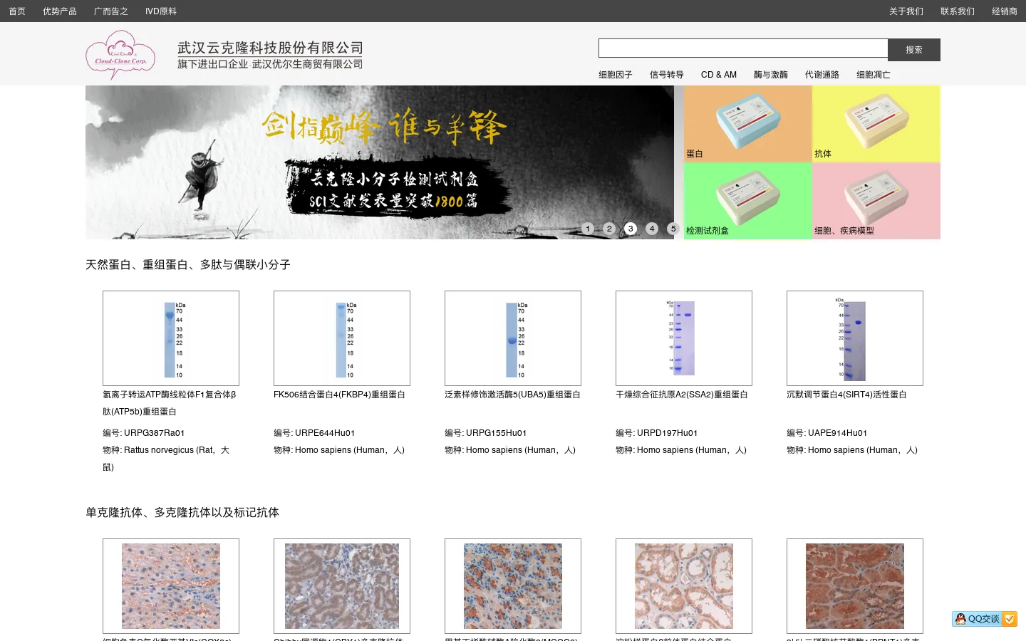Viewport: 1026px width, 641px height.
Task: Open the ATP5b recombinant protein gel image
Action: 171,338
